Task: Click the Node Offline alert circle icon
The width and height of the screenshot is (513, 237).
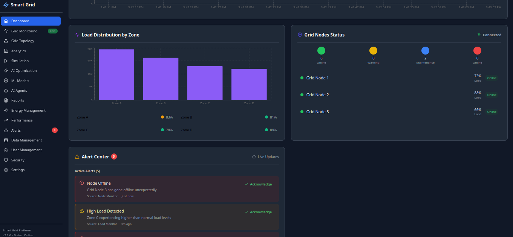Action: [x=82, y=183]
